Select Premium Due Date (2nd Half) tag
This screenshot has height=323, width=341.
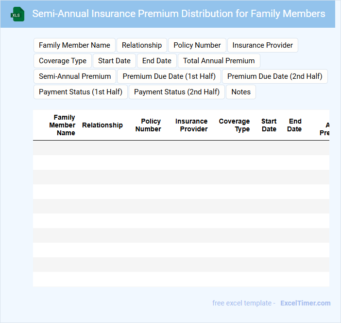coord(274,76)
